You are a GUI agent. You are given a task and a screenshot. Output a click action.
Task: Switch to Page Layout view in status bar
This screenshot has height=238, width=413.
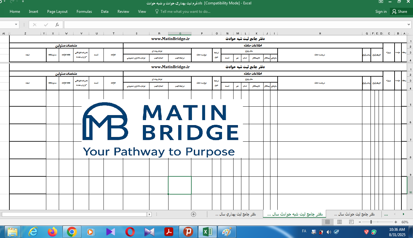pyautogui.click(x=339, y=222)
